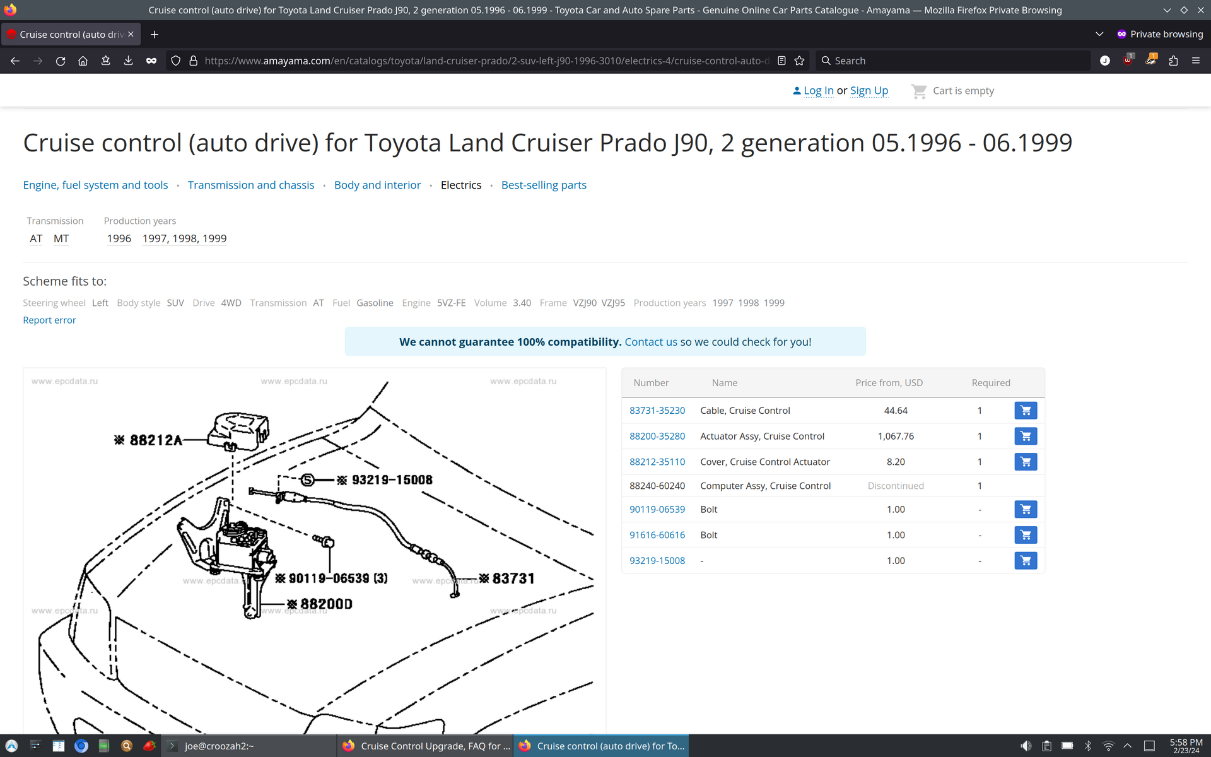Filter production years 1997, 1998, 1999
1211x757 pixels.
click(184, 238)
